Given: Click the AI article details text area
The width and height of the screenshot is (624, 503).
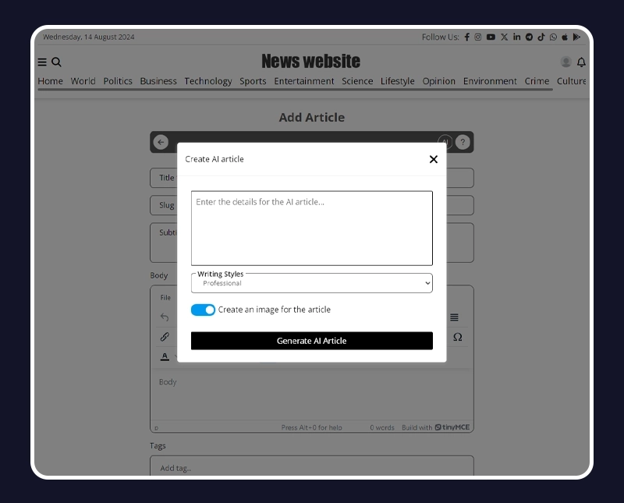Looking at the screenshot, I should point(311,226).
